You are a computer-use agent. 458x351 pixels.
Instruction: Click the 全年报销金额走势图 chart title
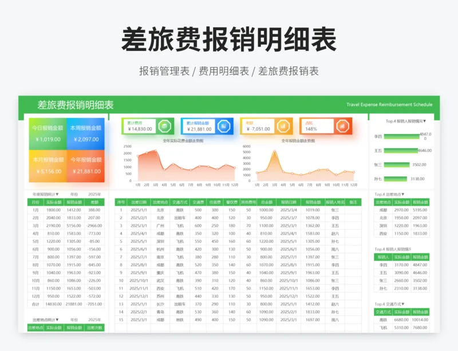[x=298, y=141]
